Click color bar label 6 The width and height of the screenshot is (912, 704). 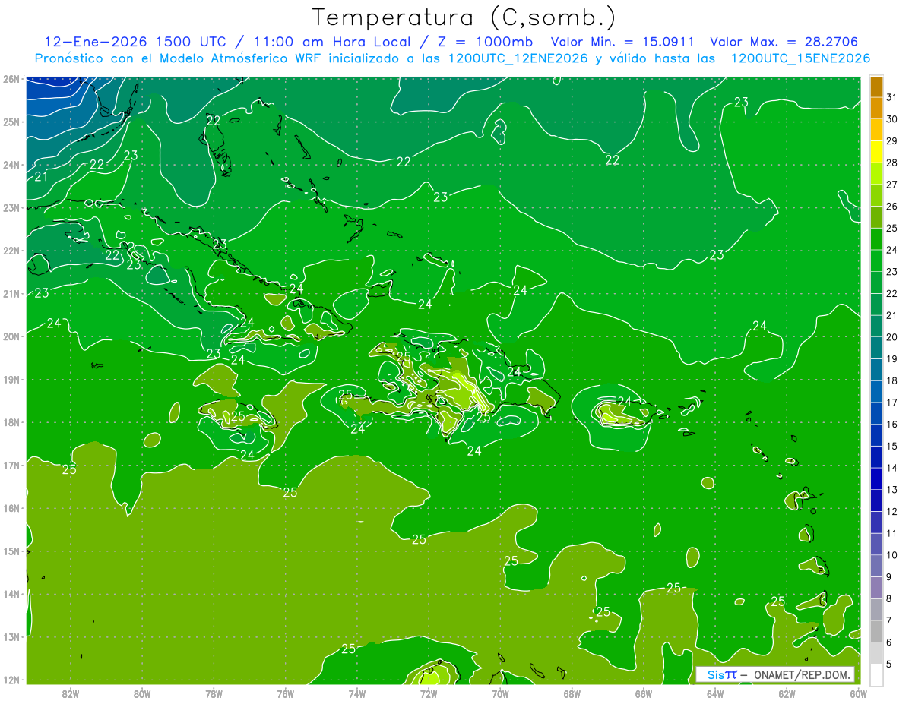[x=889, y=642]
